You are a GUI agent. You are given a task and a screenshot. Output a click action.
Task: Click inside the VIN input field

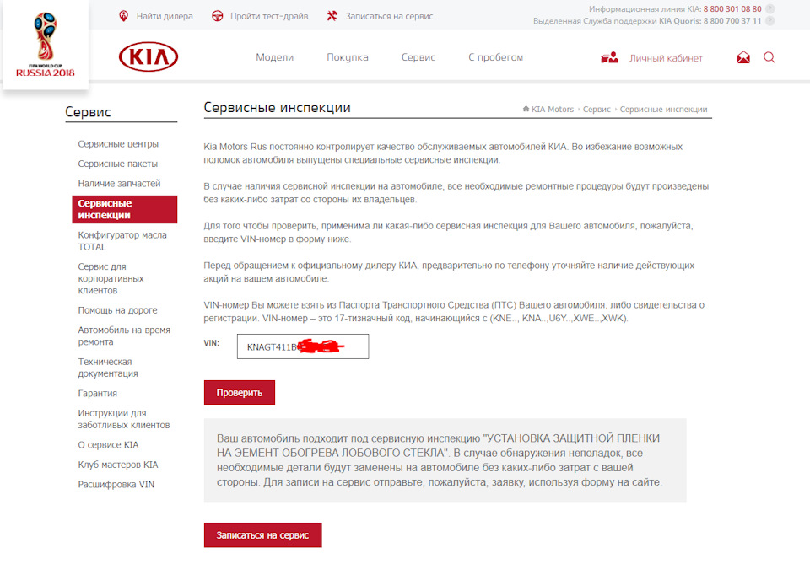(302, 346)
